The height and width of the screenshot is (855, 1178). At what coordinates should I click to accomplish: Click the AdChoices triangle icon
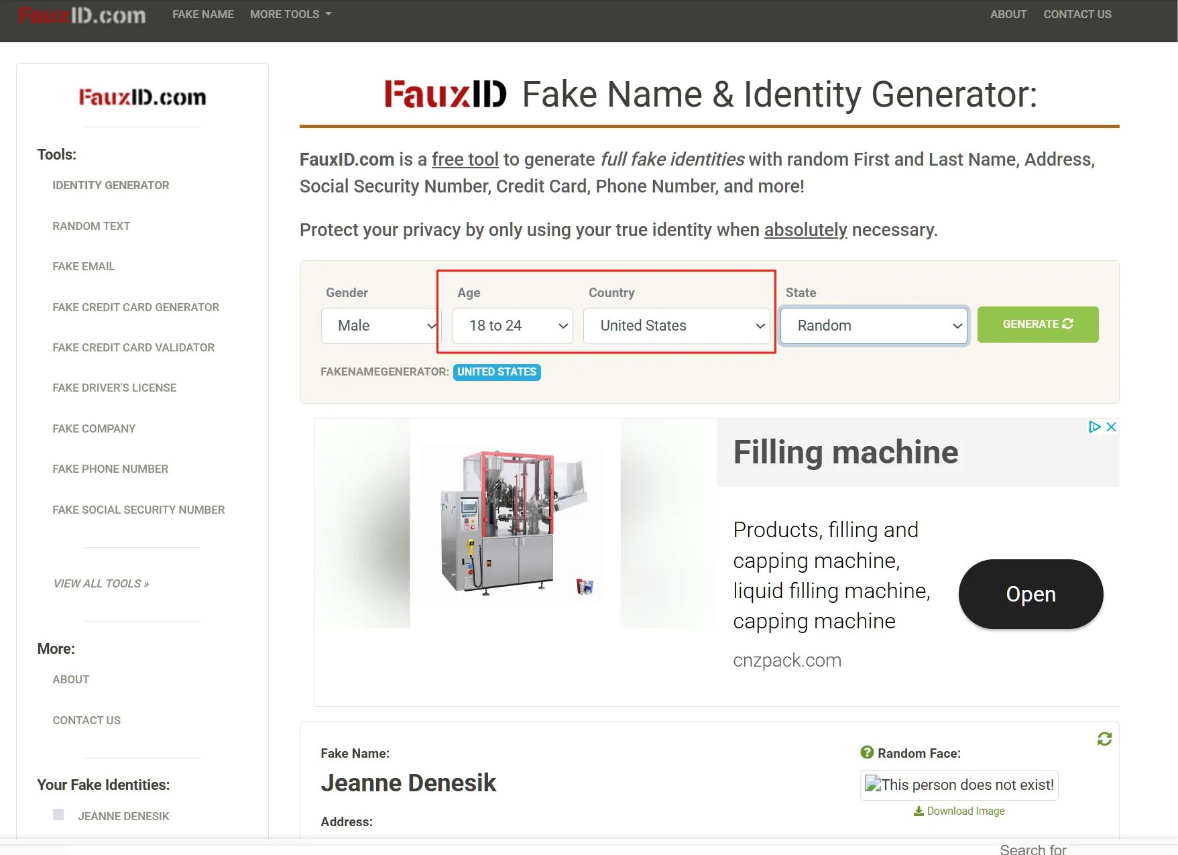(x=1094, y=426)
